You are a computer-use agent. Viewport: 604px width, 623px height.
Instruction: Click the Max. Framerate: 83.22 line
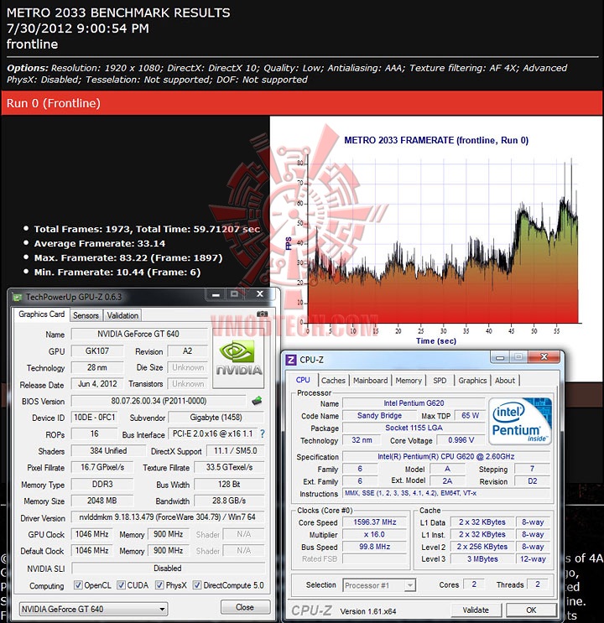tap(128, 258)
